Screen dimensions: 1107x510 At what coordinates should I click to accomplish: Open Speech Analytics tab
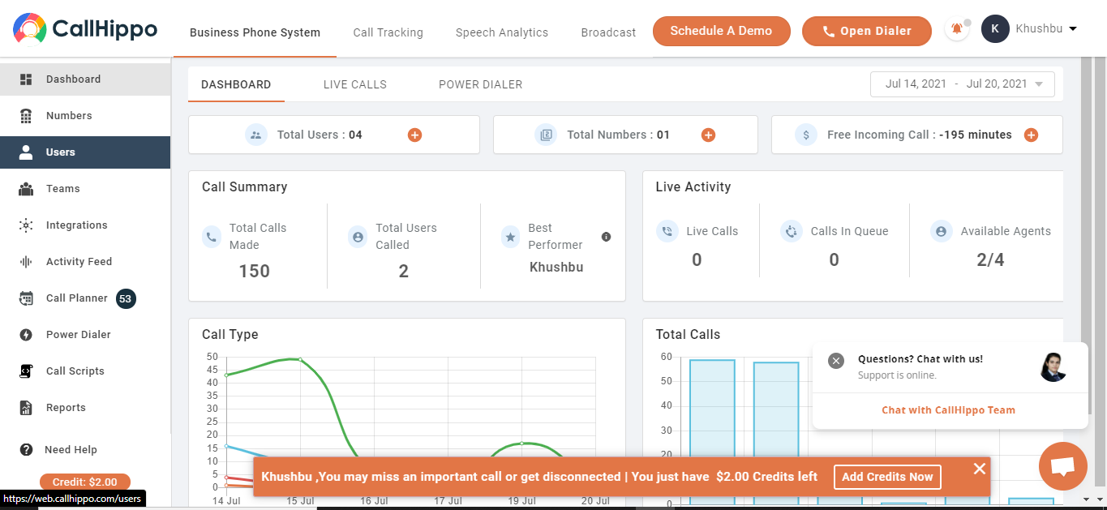pyautogui.click(x=502, y=33)
